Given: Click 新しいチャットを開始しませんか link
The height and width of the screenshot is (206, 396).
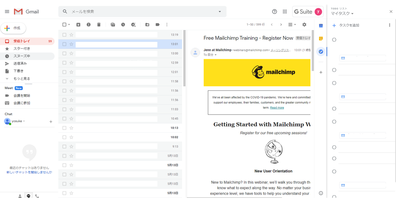Looking at the screenshot, I should click(x=29, y=172).
